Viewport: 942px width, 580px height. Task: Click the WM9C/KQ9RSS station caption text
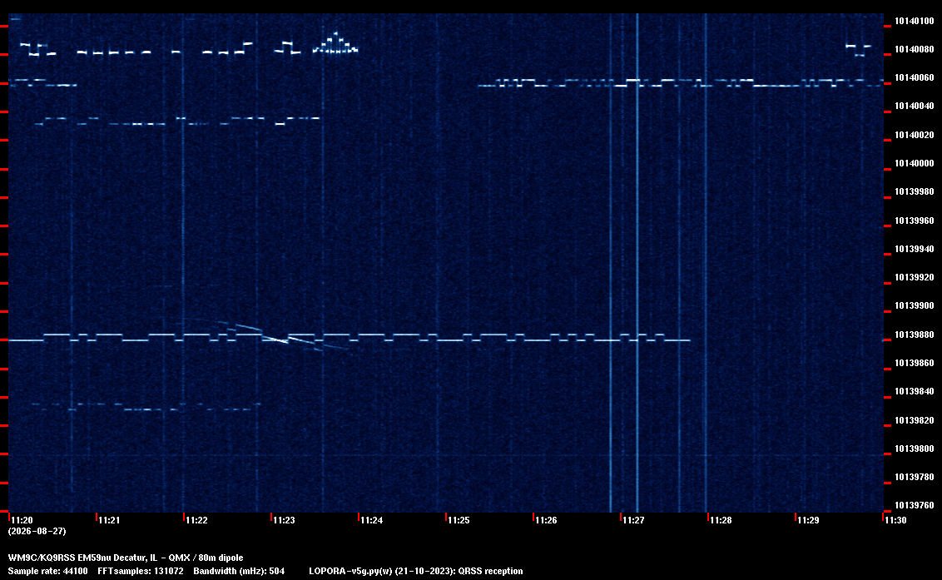click(x=126, y=558)
